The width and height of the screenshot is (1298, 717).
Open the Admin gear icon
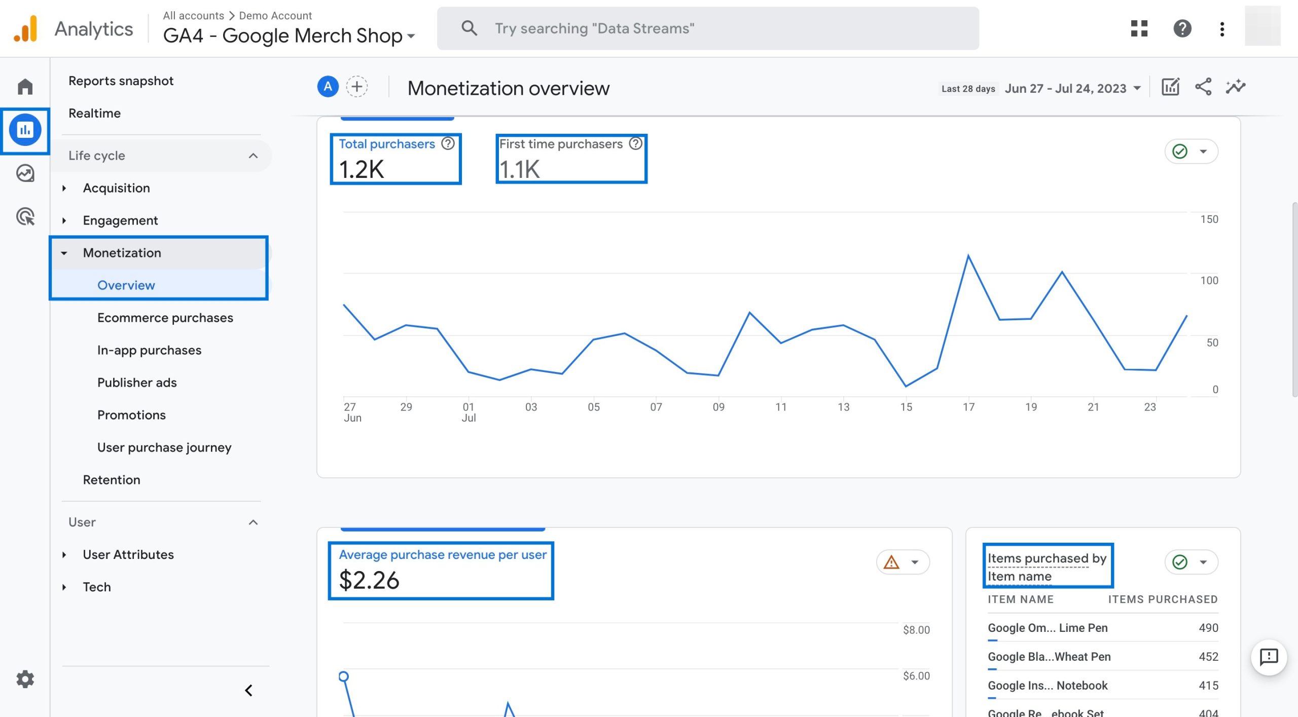[x=25, y=678]
